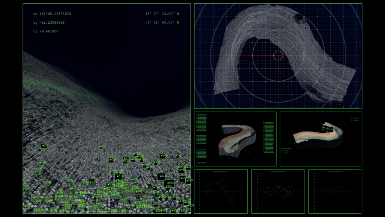The image size is (385, 217).
Task: Select the first scatter plot panel
Action: tap(221, 191)
